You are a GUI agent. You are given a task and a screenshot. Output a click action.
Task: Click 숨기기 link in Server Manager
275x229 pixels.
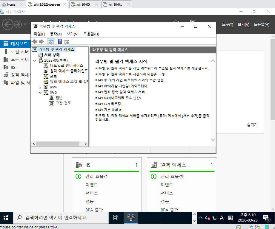click(252, 125)
